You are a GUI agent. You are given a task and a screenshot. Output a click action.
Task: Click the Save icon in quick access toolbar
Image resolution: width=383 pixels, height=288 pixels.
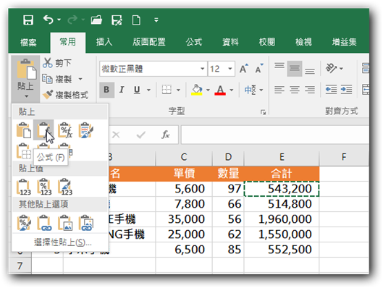[x=28, y=20]
